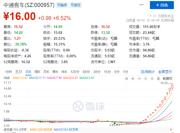
Task: Click the 52周最低 value 3.85
Action: pos(64,62)
